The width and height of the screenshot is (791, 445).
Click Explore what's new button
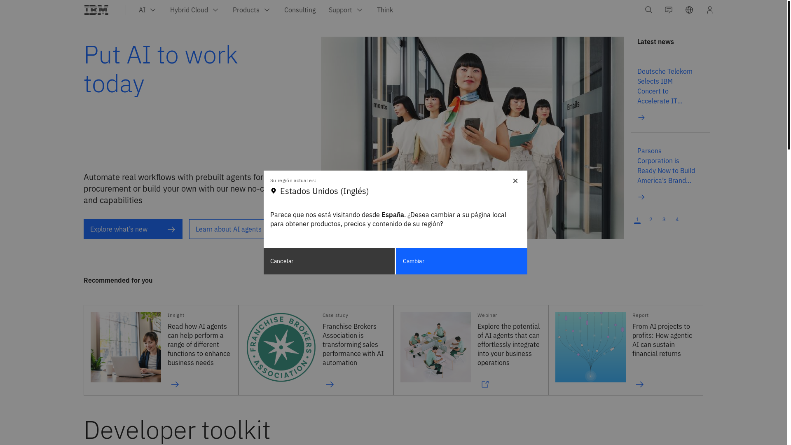coord(133,229)
